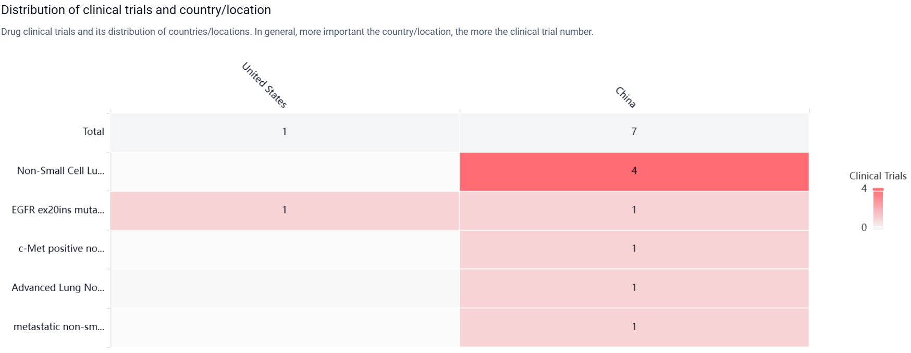The height and width of the screenshot is (353, 911).
Task: Click the Total China cell showing 7
Action: click(634, 132)
